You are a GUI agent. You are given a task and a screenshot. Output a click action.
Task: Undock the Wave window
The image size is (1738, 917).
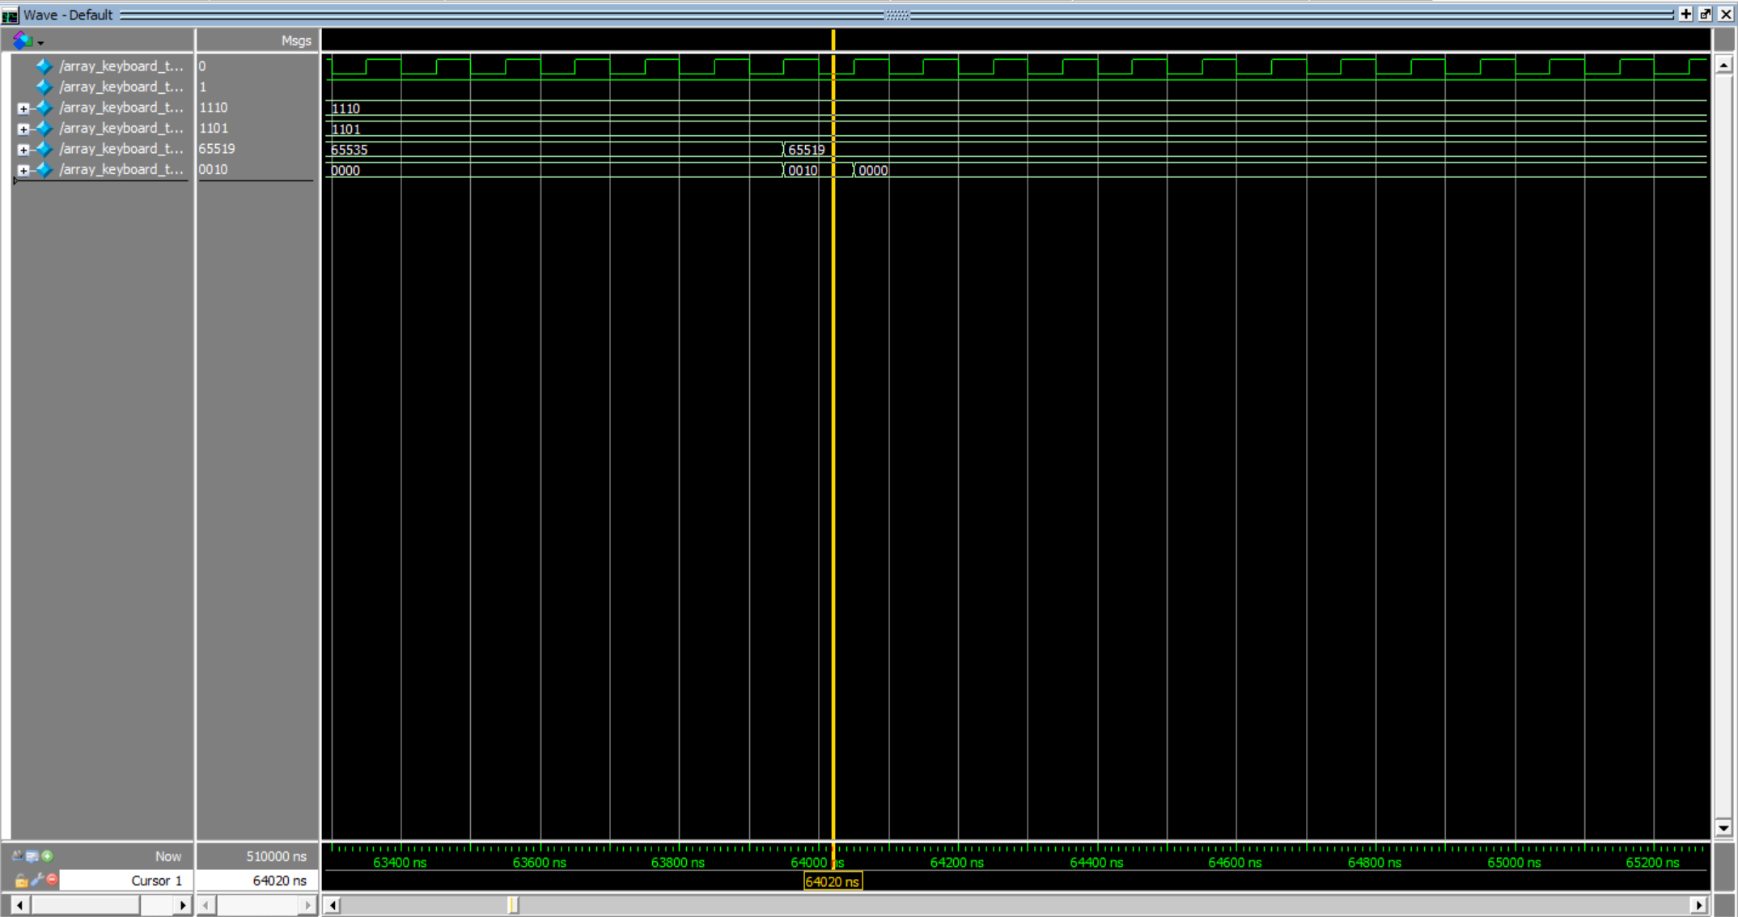click(x=1705, y=14)
